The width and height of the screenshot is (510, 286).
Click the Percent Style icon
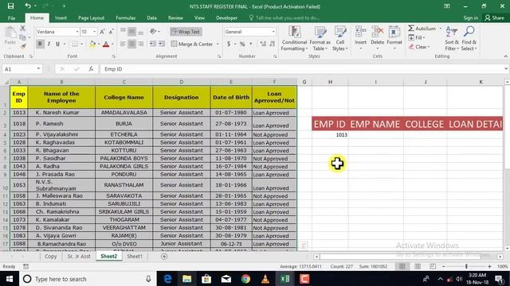242,44
